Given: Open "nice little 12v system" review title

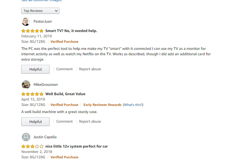Looking at the screenshot, I should [x=76, y=146].
